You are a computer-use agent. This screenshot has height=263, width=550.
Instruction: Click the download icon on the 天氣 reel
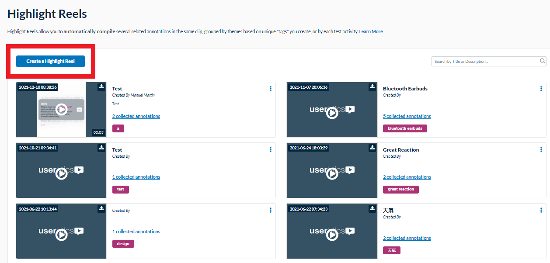[372, 209]
